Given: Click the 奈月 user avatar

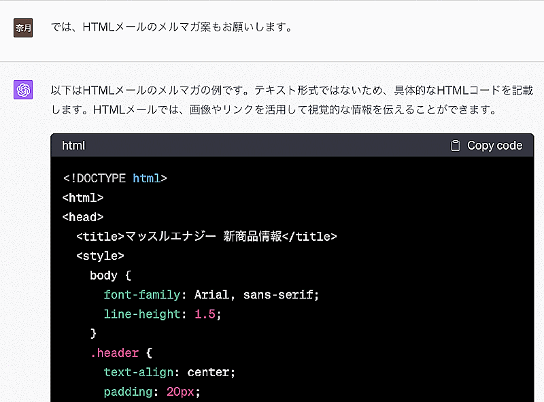Looking at the screenshot, I should pos(23,29).
